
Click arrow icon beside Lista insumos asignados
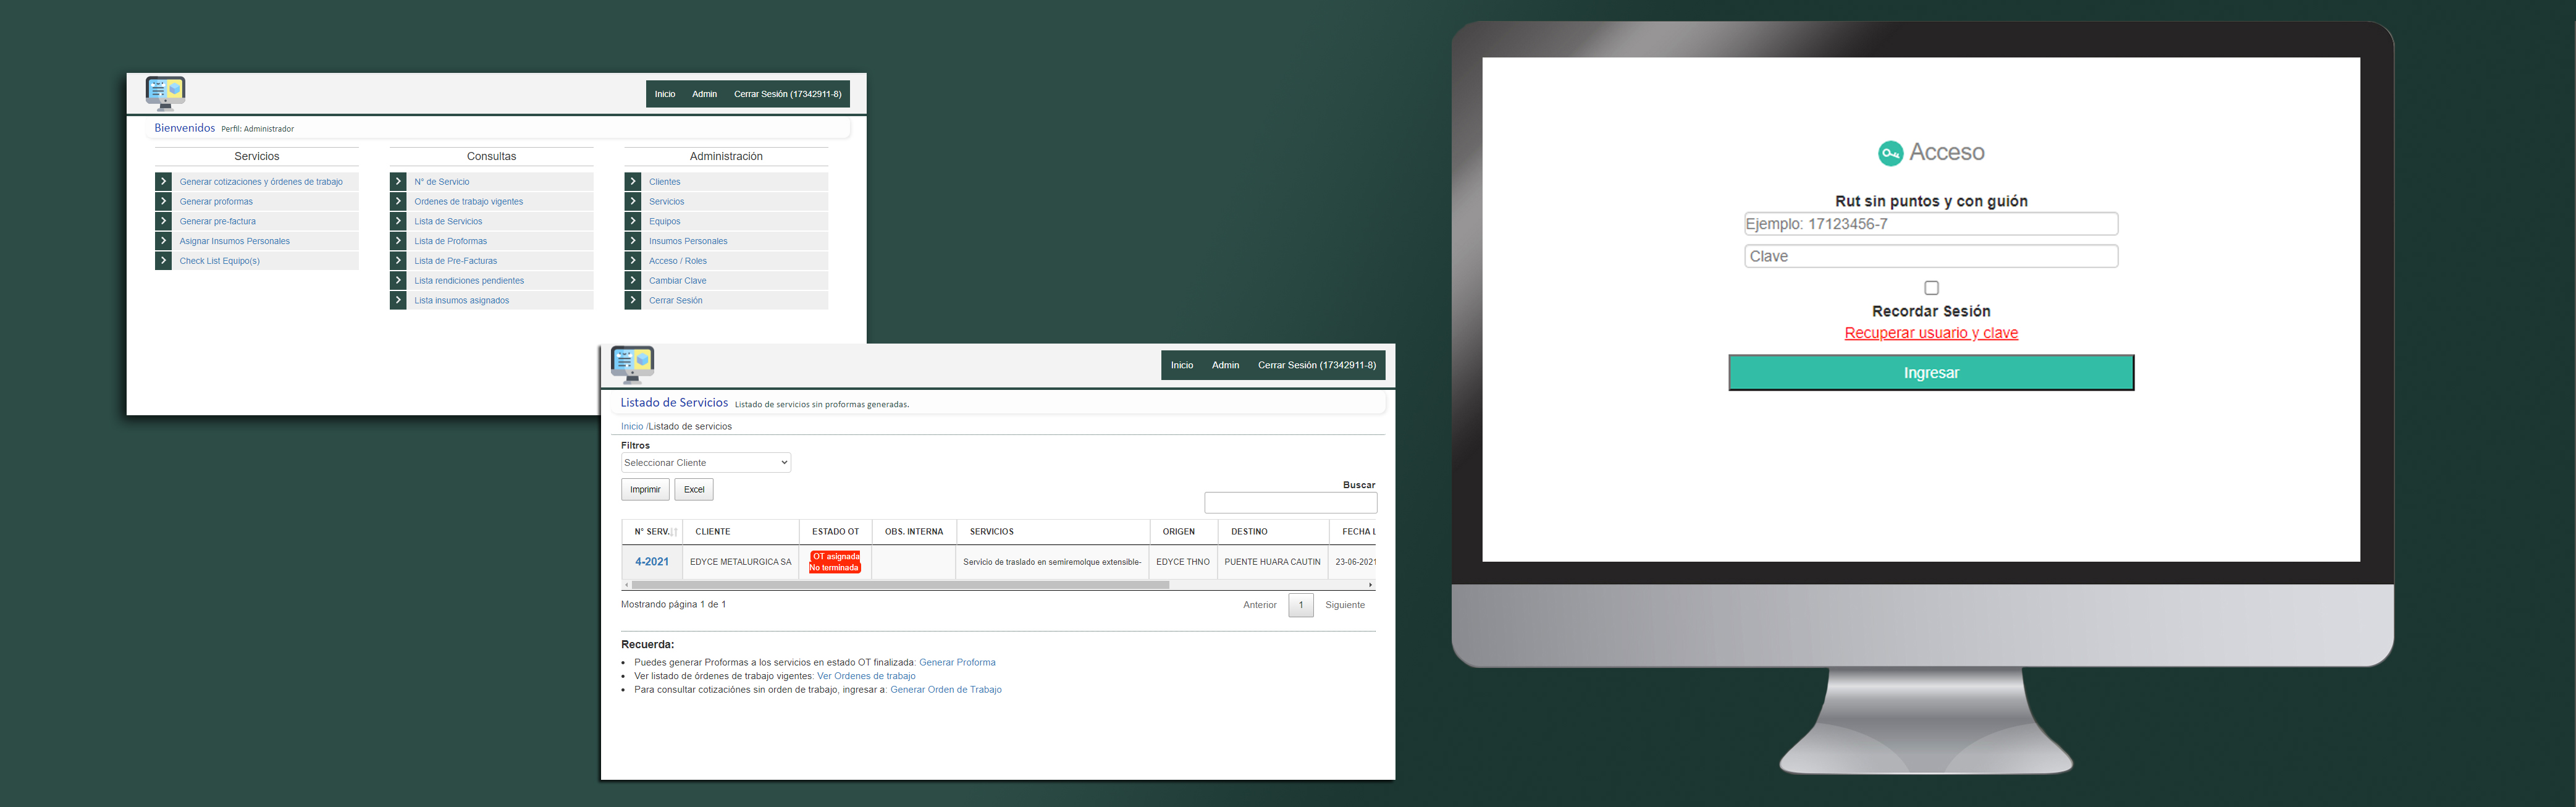point(398,300)
